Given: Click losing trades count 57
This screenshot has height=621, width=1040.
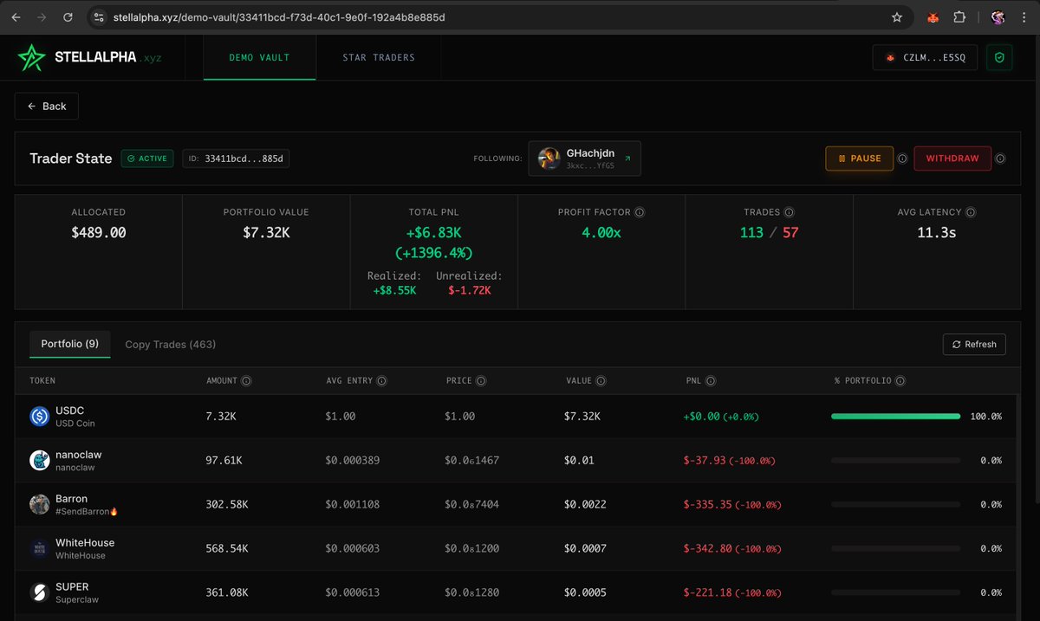Looking at the screenshot, I should (x=790, y=232).
